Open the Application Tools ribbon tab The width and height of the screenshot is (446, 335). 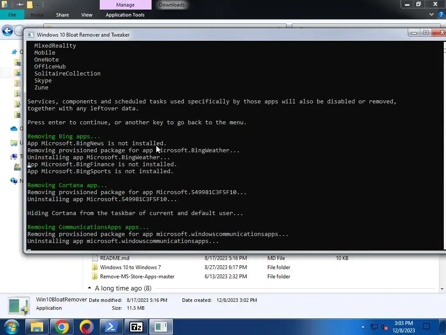click(x=125, y=15)
